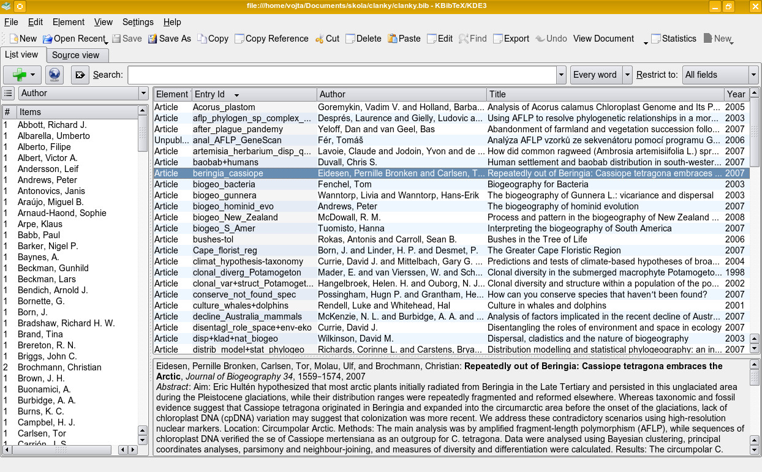Click the Copy toolbar icon

tap(202, 39)
